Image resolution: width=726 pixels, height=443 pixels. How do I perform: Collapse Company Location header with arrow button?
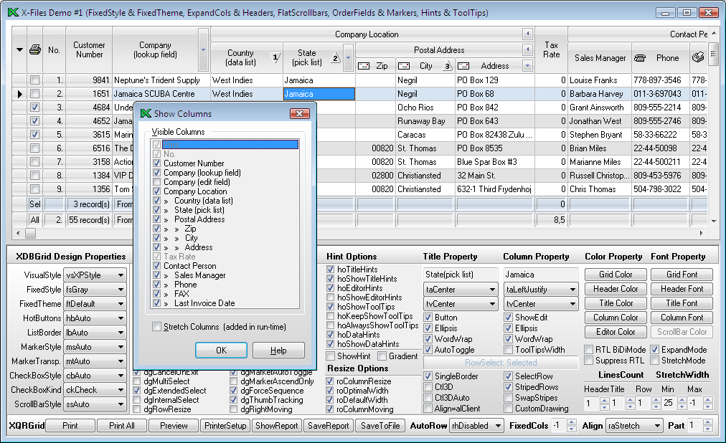click(527, 34)
